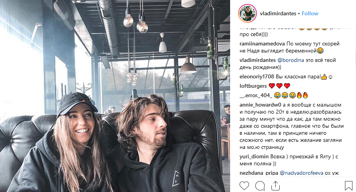The height and width of the screenshot is (192, 356).
Task: Open the @borodina mention link
Action: tap(291, 60)
